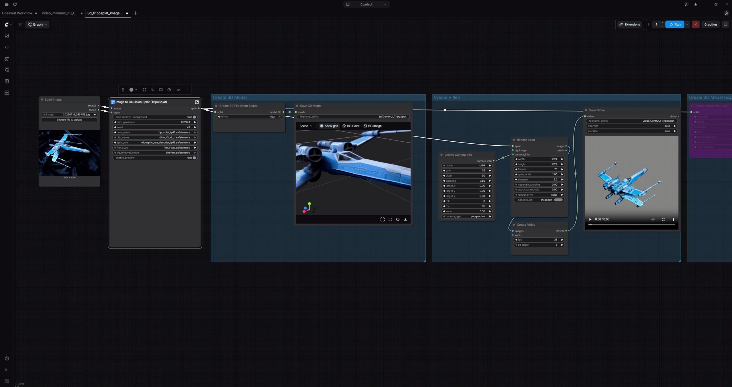Toggle collapse dot on the Create Camera Info node
The image size is (732, 387).
[x=441, y=155]
